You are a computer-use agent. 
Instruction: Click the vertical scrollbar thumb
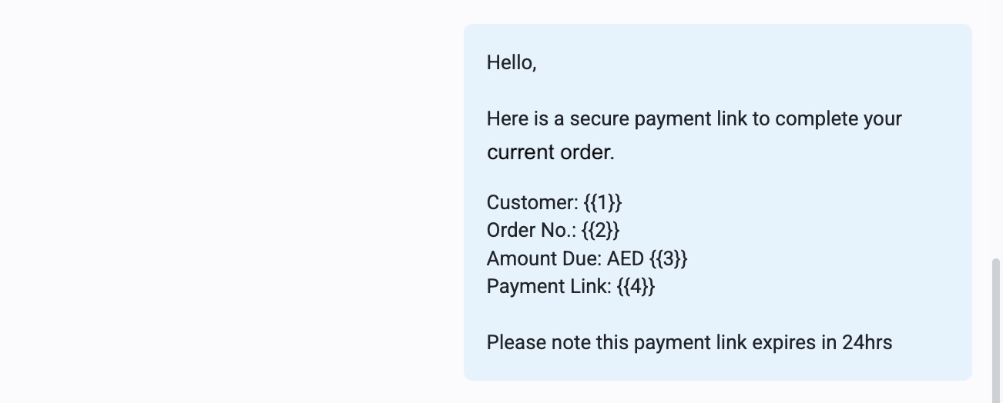click(997, 331)
